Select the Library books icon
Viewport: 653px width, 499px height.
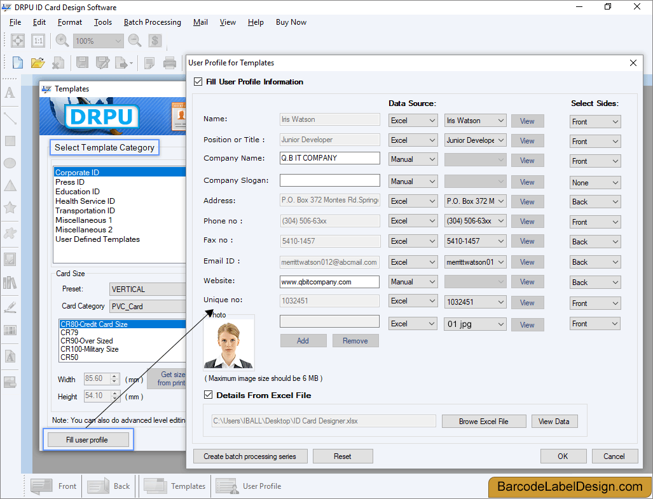pos(10,283)
